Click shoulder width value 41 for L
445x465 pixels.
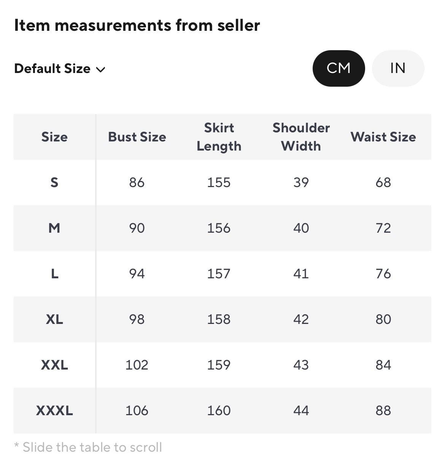click(301, 274)
